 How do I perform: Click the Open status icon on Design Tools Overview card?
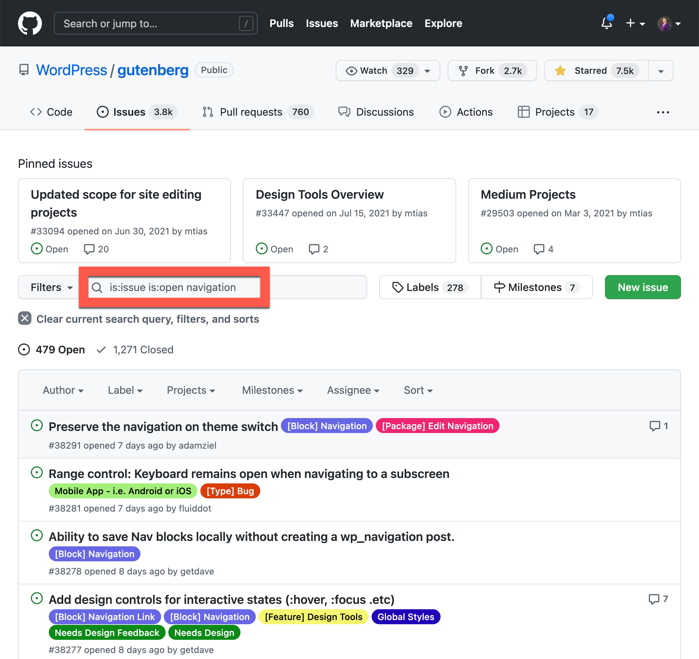(x=261, y=249)
